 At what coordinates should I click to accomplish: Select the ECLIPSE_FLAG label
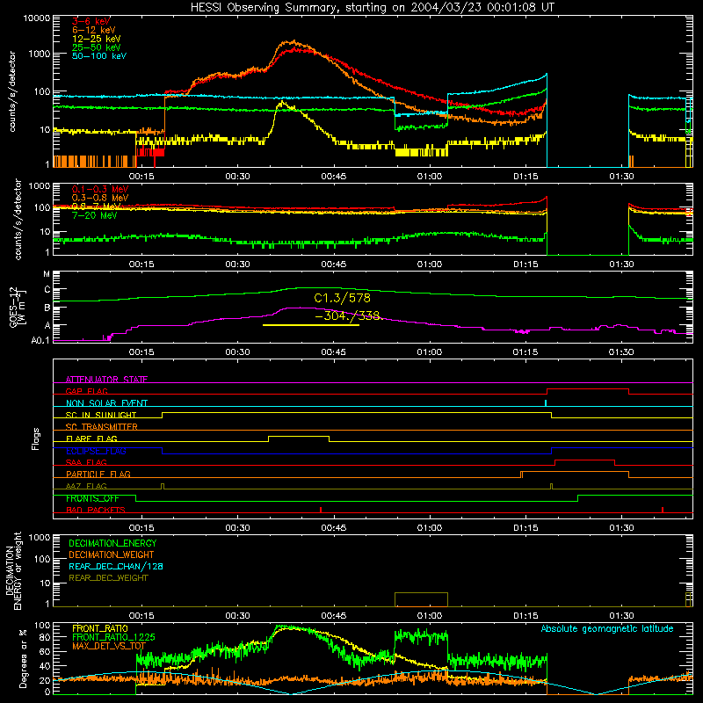click(96, 451)
